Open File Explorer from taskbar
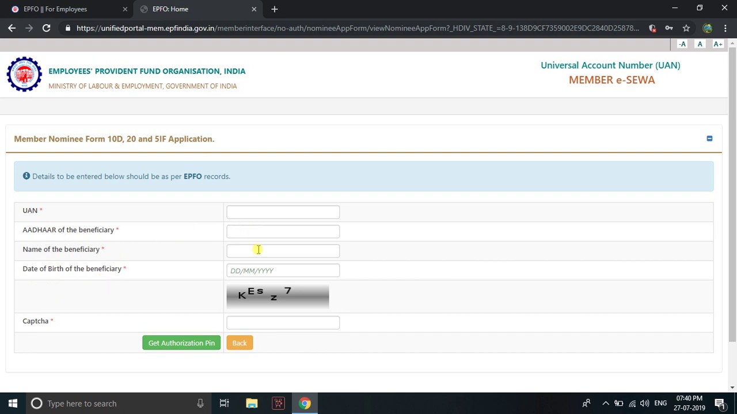The height and width of the screenshot is (414, 737). (x=252, y=403)
